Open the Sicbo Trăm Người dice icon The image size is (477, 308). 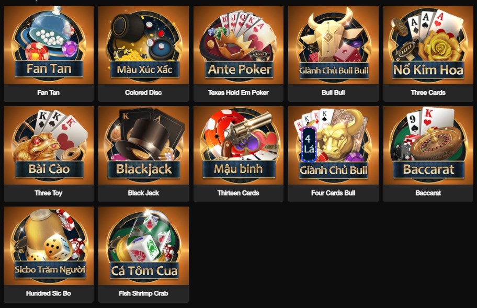coord(49,246)
